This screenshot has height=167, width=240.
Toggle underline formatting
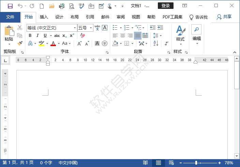coord(45,36)
